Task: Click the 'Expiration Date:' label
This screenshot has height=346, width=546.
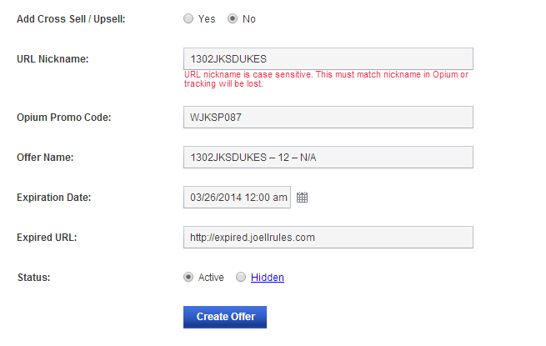Action: tap(54, 198)
